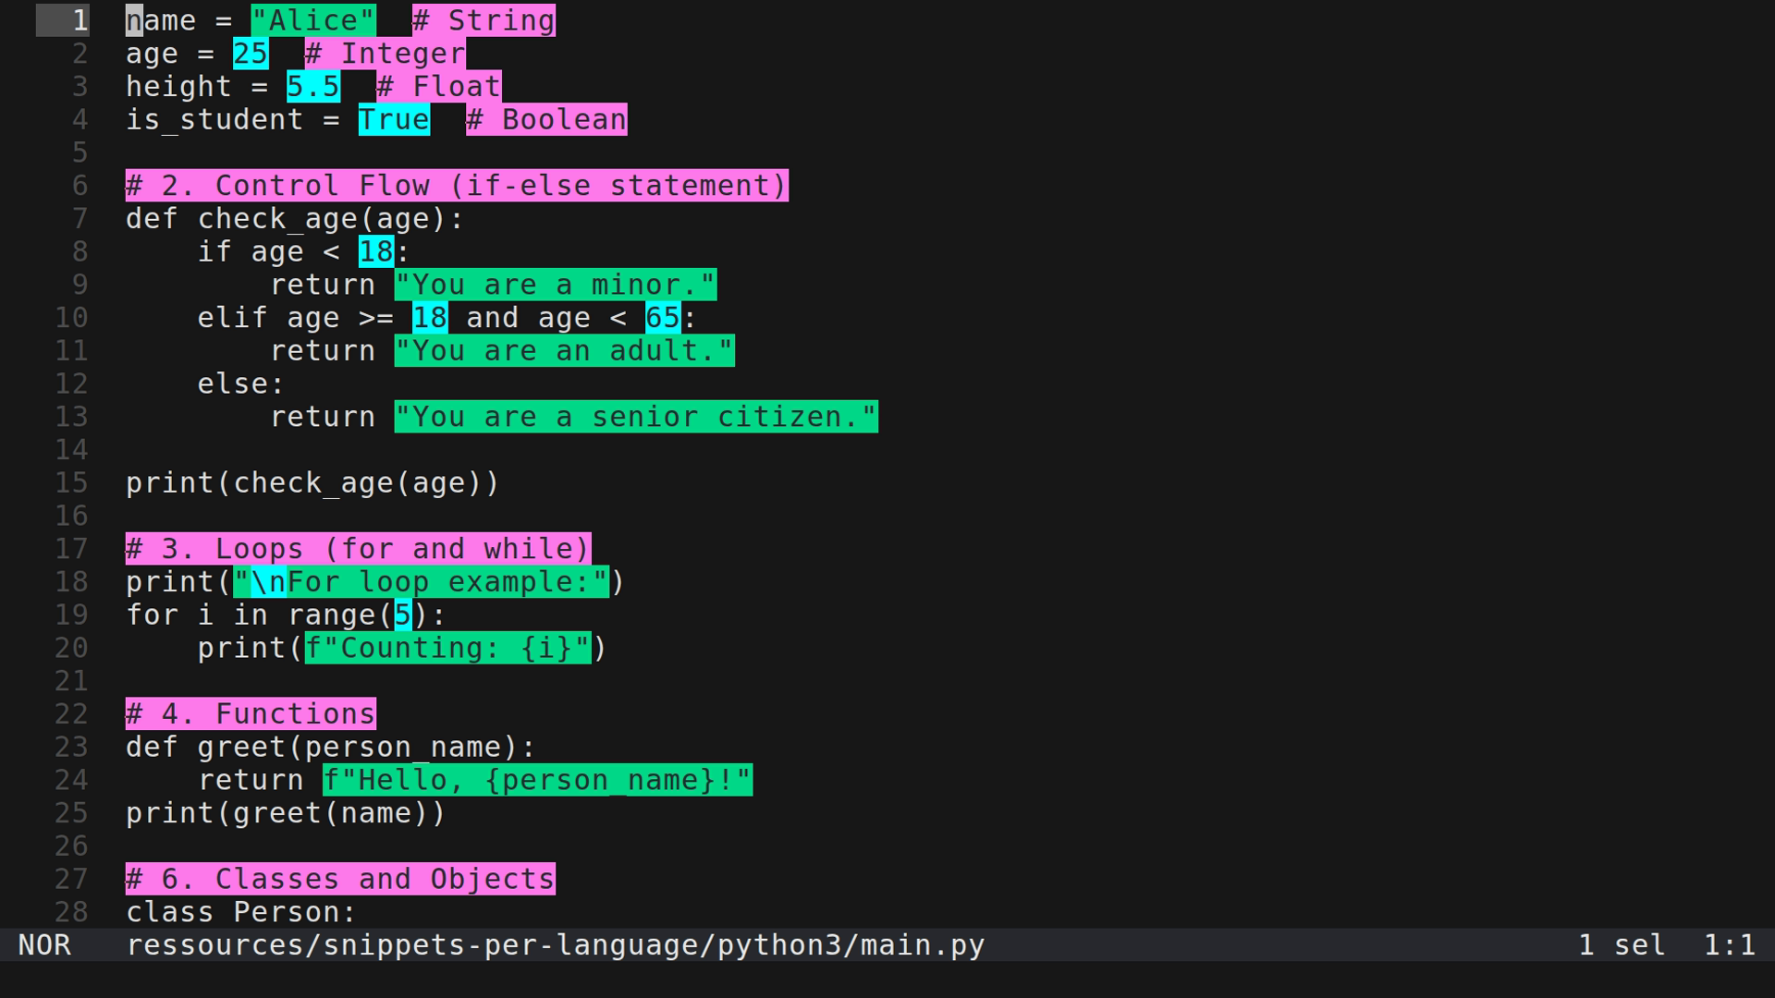The image size is (1775, 998).
Task: Select the highlighted string "Alice"
Action: 314,19
